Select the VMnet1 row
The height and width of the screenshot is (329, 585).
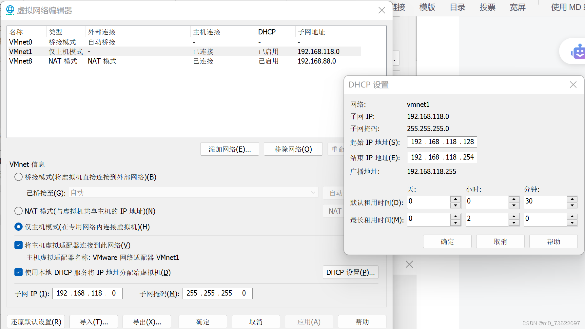click(x=184, y=51)
